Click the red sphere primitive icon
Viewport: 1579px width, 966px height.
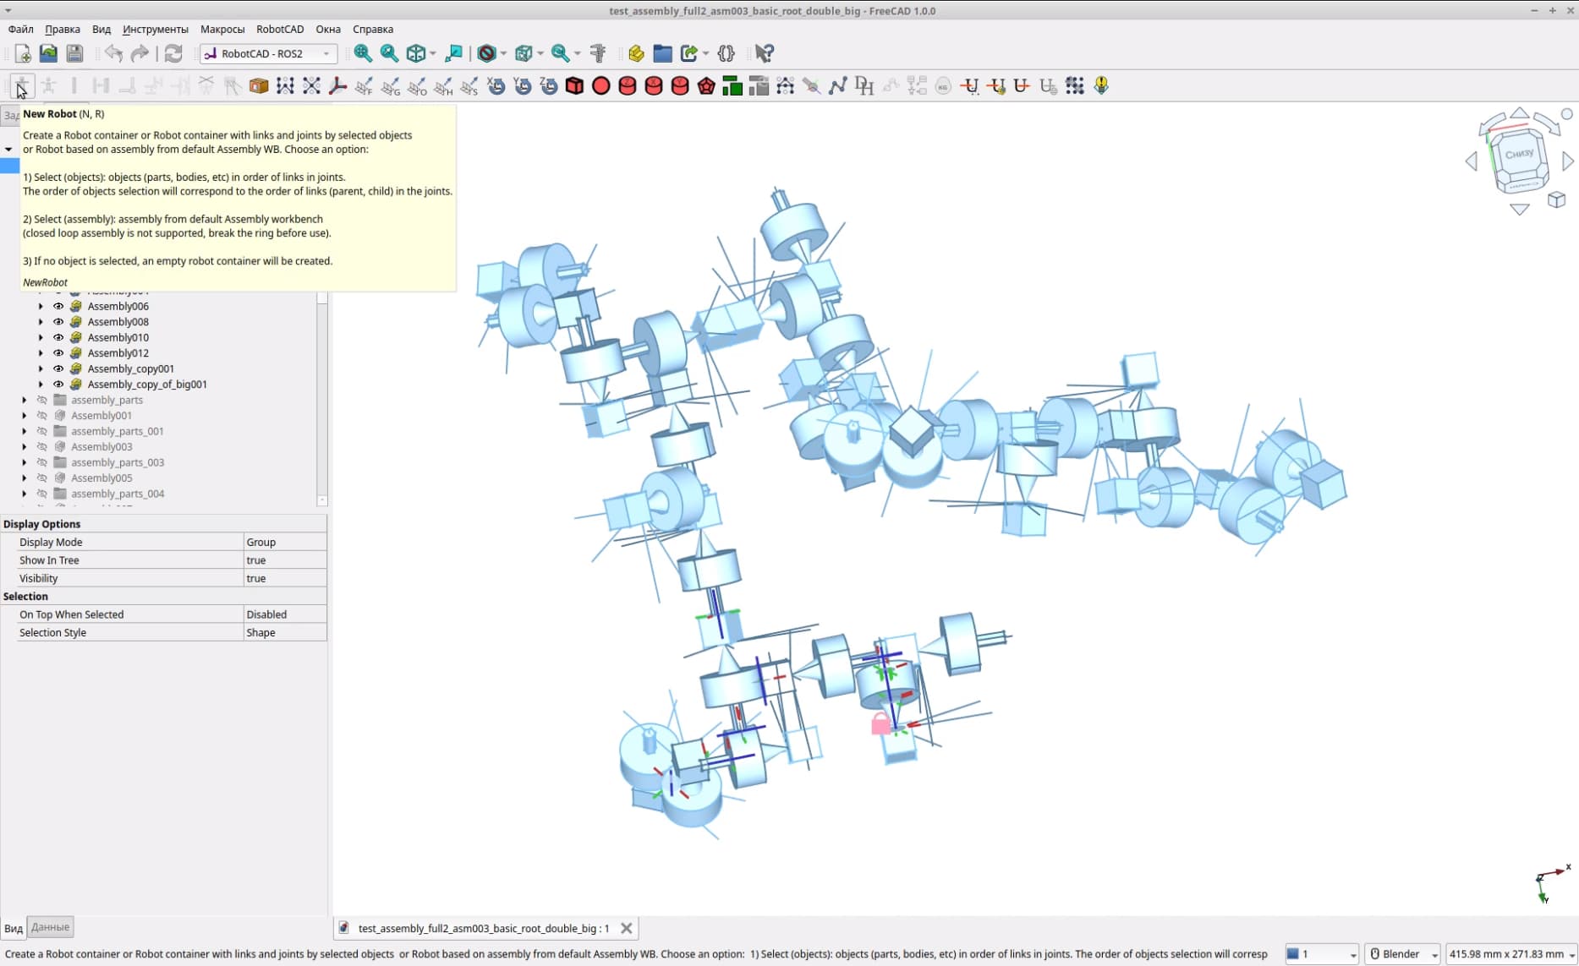click(601, 85)
